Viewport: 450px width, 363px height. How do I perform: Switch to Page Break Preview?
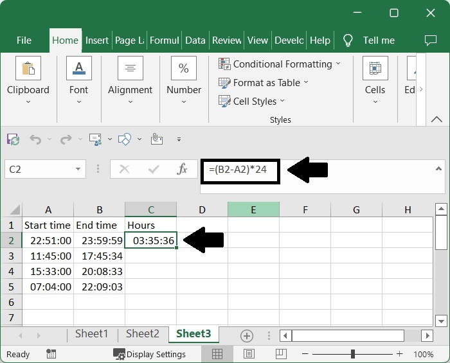point(281,354)
